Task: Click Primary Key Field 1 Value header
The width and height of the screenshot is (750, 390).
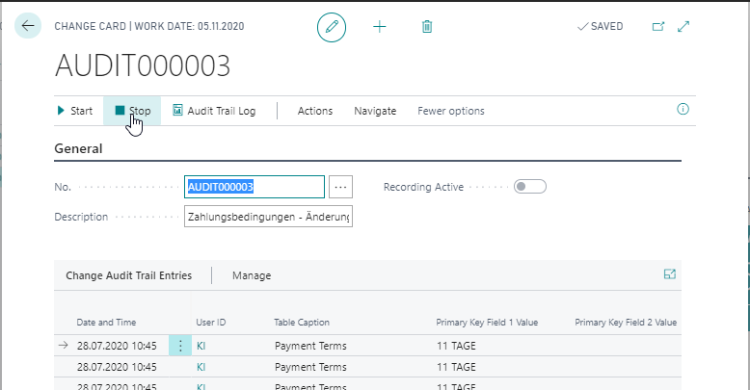Action: [487, 323]
